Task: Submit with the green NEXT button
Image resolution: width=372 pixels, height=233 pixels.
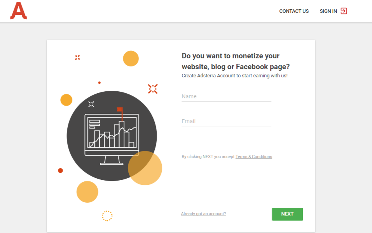Action: coord(287,214)
